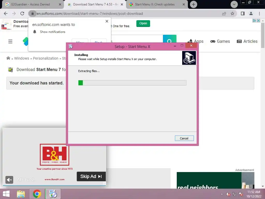
Task: Unmute the video ad
Action: click(x=9, y=180)
